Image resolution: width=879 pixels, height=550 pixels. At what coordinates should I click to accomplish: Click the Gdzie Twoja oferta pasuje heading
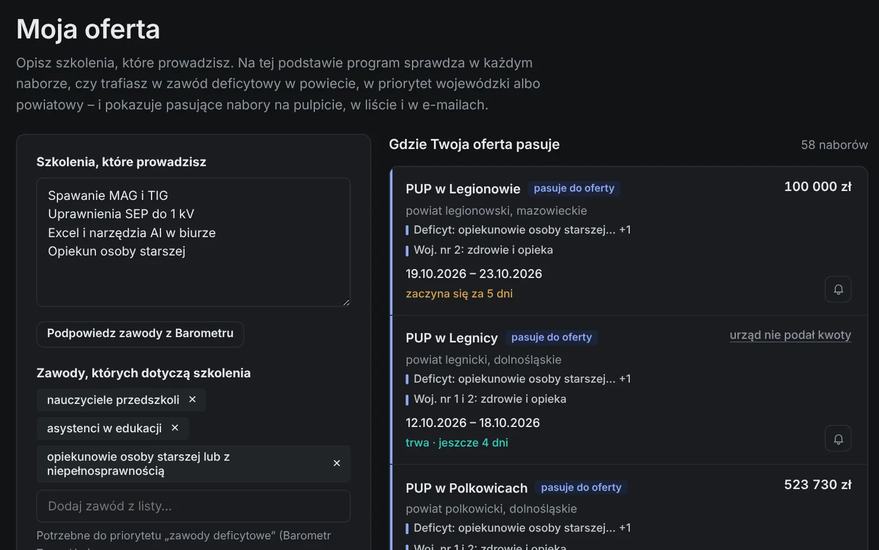click(474, 145)
